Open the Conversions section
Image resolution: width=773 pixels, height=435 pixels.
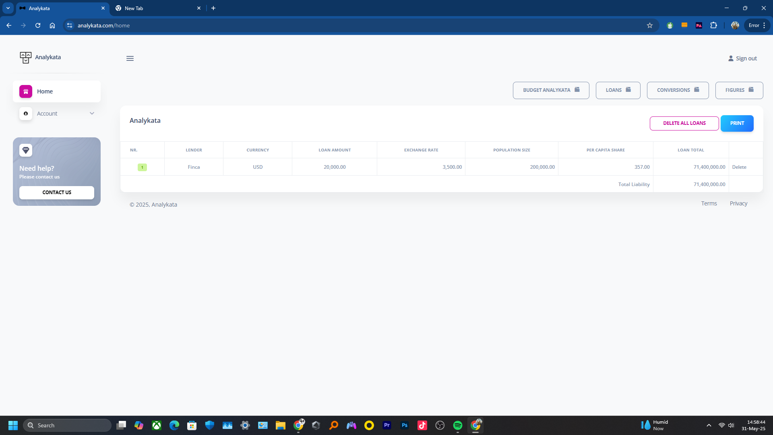677,90
